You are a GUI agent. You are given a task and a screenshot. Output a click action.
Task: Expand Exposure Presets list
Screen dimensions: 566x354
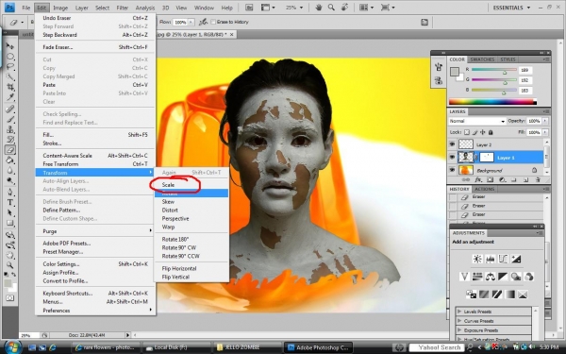(460, 329)
